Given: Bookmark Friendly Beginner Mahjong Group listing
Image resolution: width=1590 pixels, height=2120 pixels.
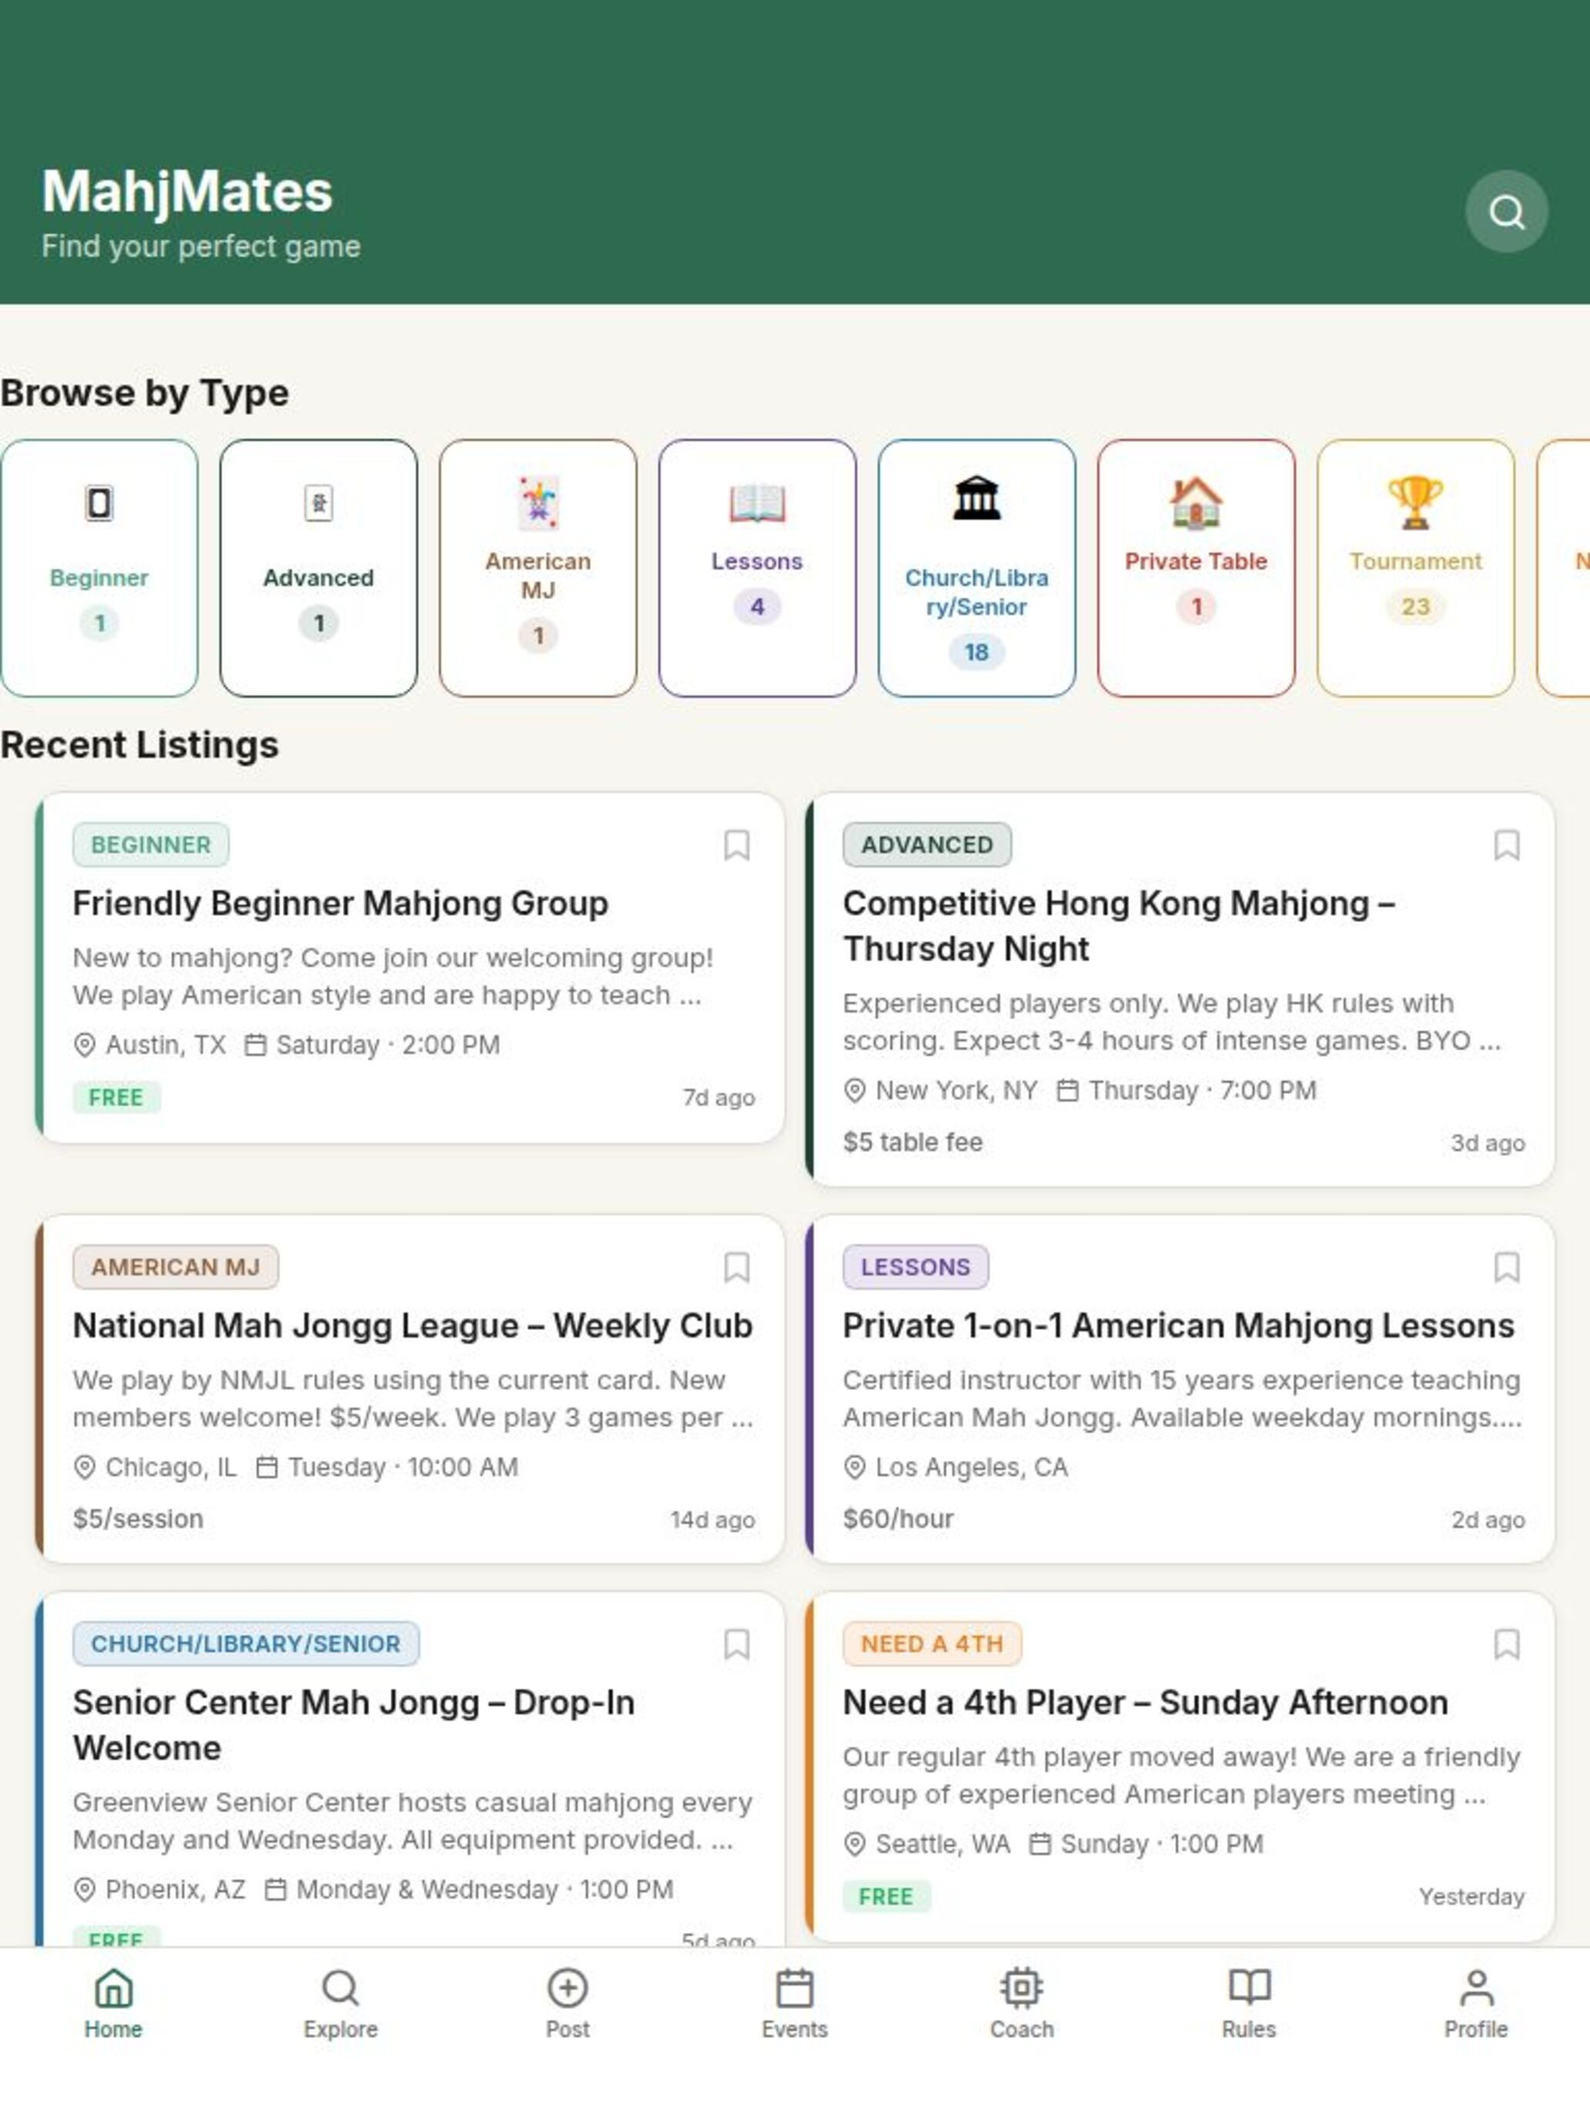Looking at the screenshot, I should [736, 845].
